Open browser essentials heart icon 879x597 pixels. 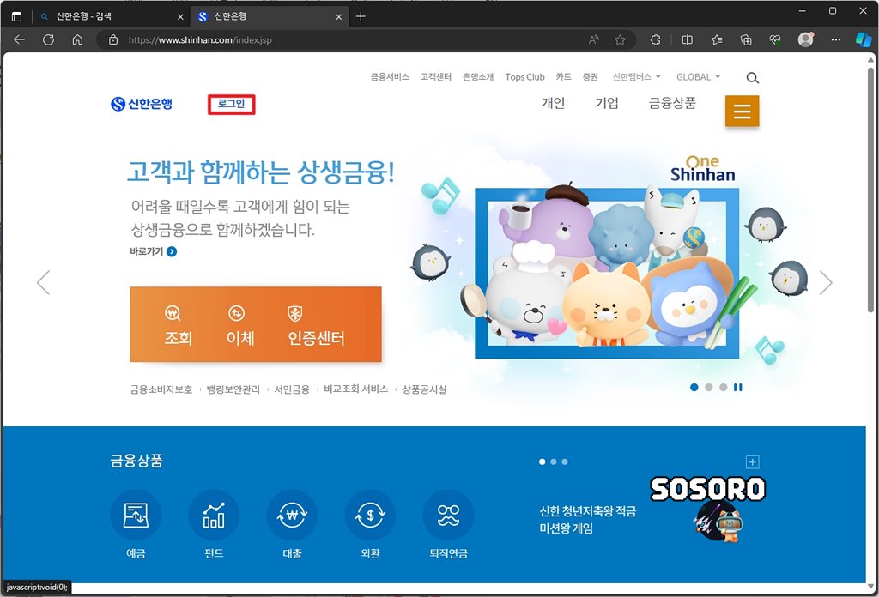pyautogui.click(x=775, y=39)
